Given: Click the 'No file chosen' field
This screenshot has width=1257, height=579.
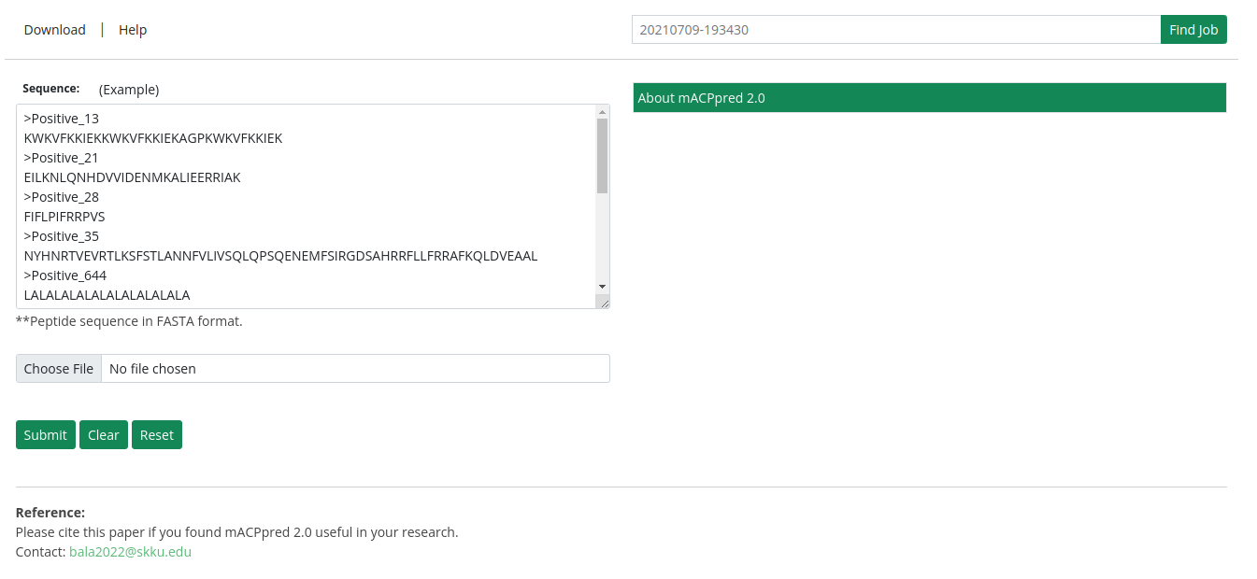Looking at the screenshot, I should pos(355,369).
